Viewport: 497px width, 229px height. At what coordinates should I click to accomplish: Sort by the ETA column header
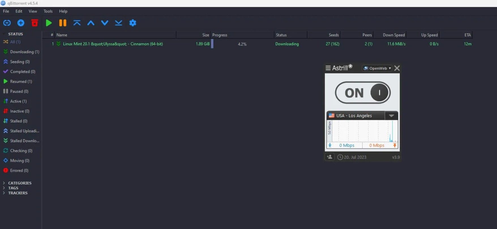456,35
